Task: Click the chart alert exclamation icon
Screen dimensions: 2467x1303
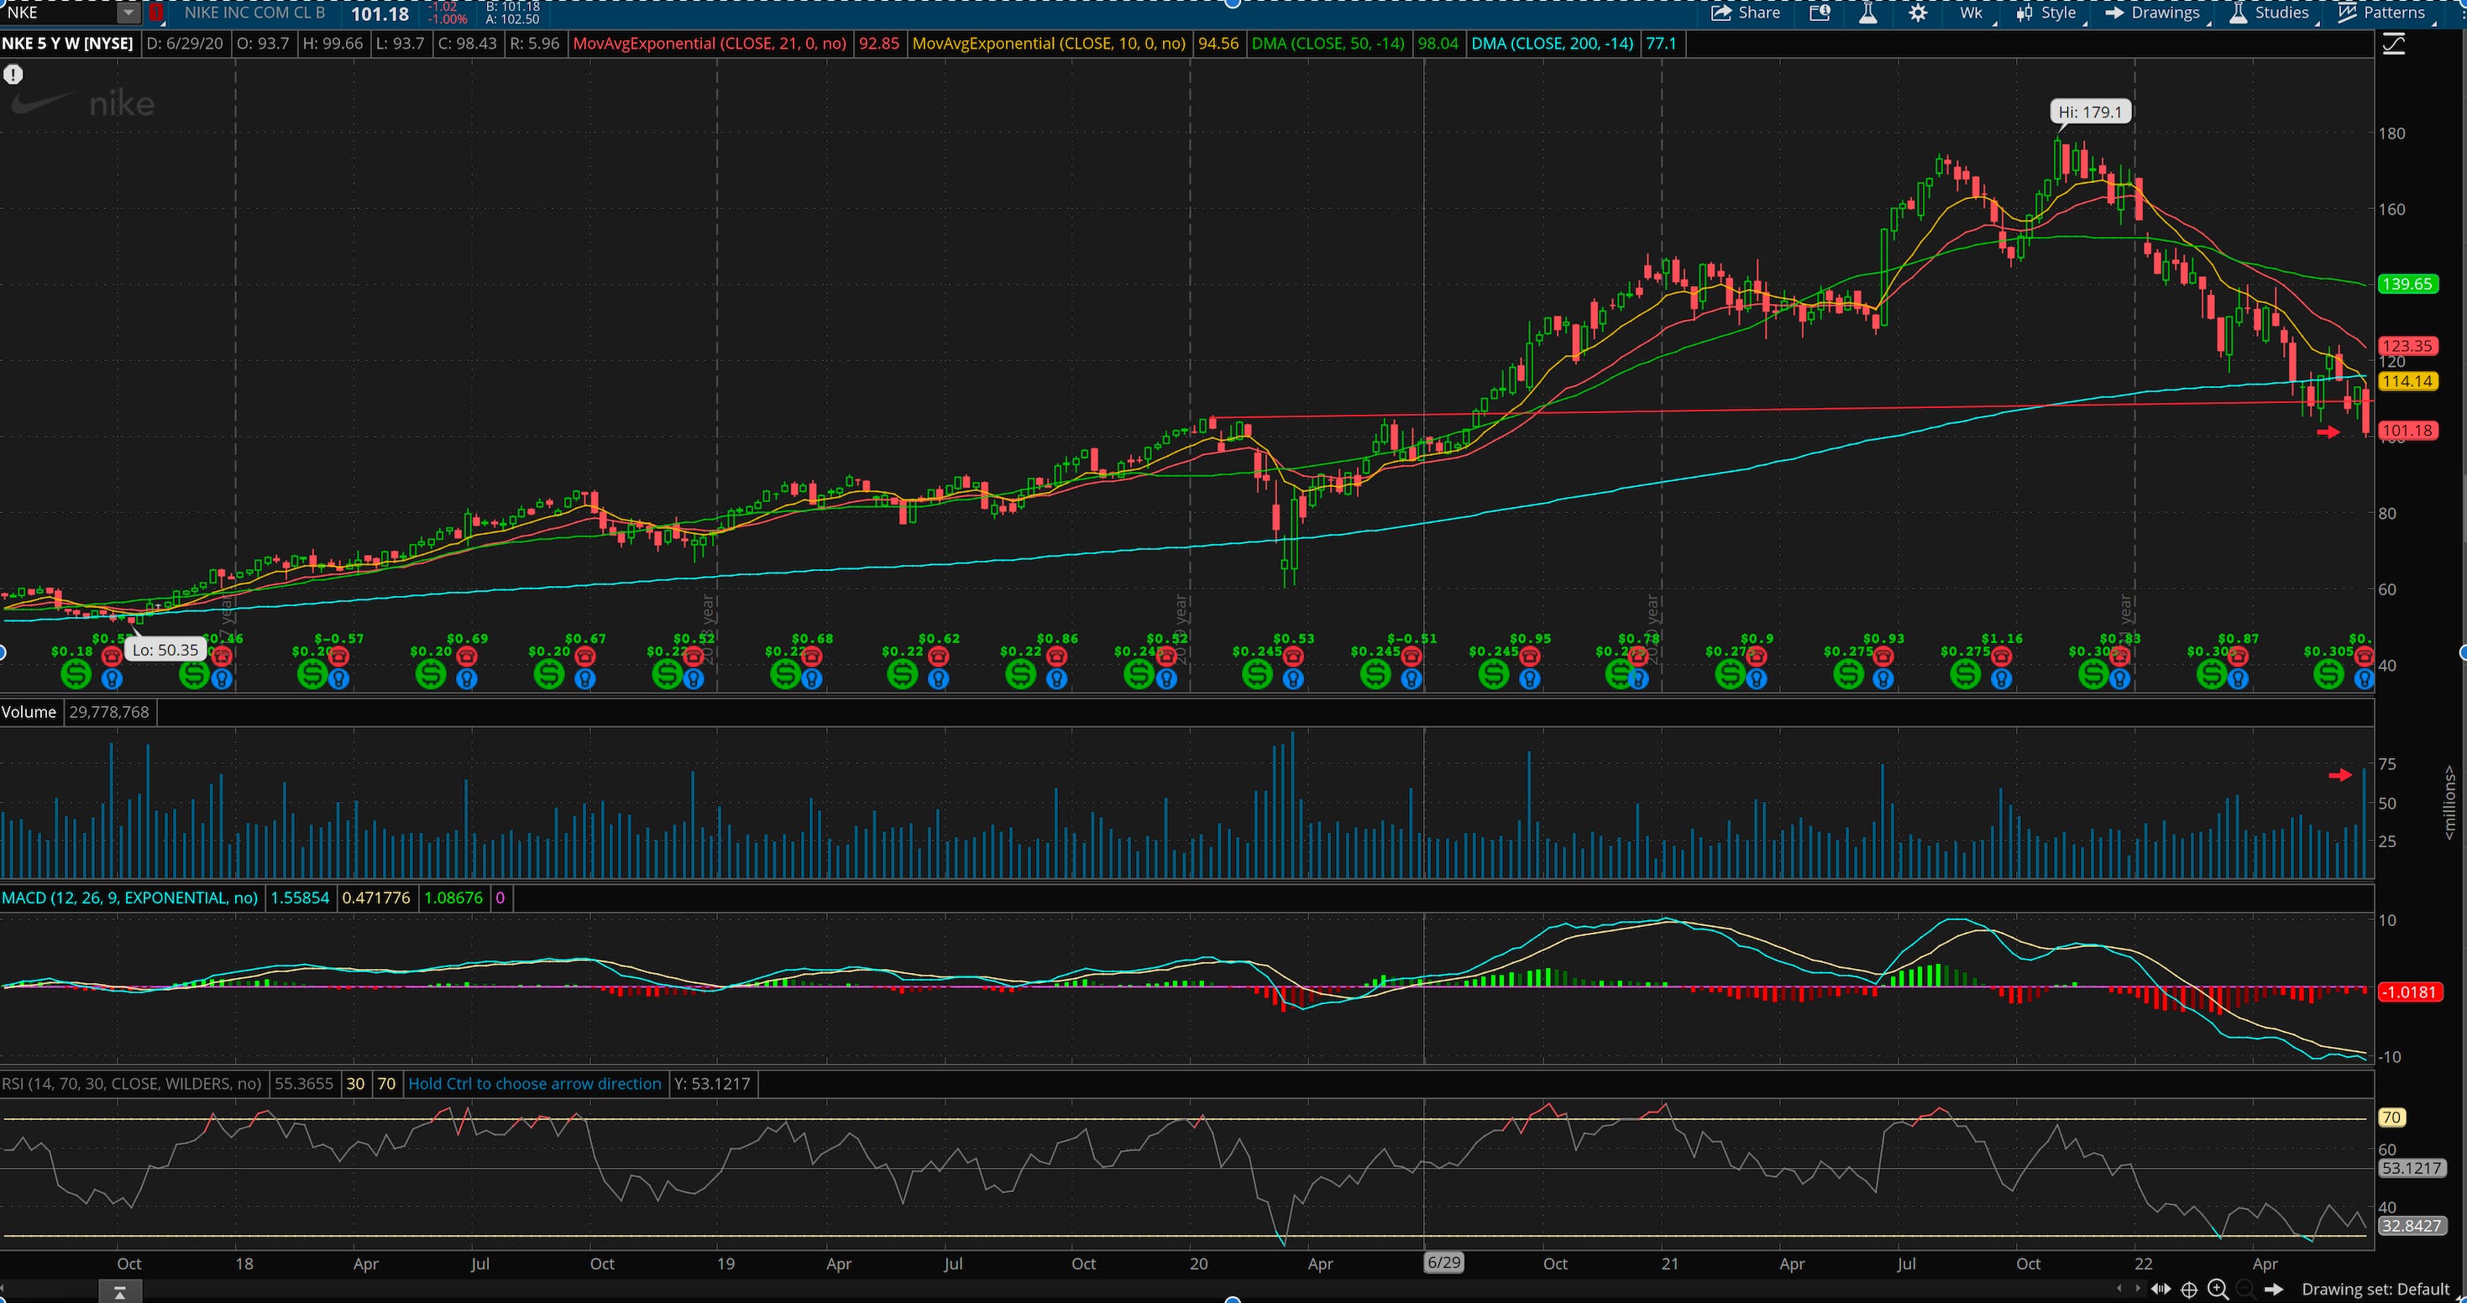Action: (x=13, y=74)
